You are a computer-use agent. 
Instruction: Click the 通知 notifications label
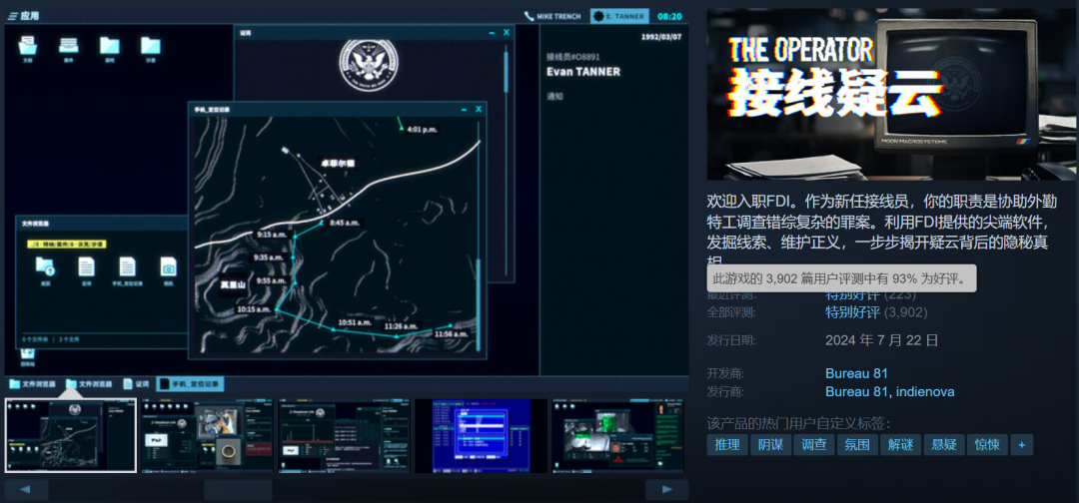pyautogui.click(x=554, y=96)
